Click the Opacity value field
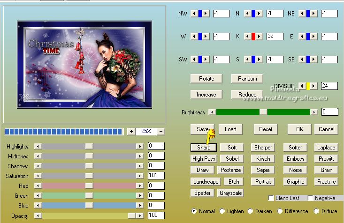This screenshot has height=223, width=344. [156, 215]
